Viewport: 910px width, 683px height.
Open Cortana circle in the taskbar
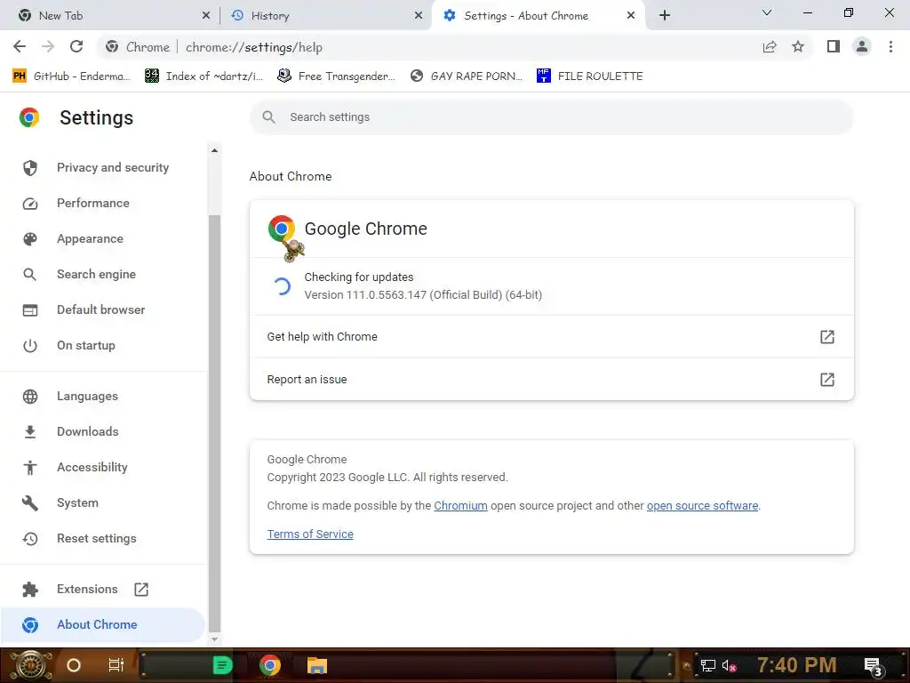click(x=74, y=665)
